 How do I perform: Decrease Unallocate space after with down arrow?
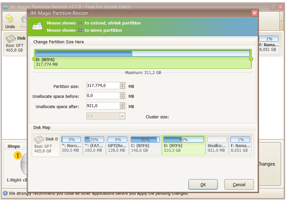pos(122,107)
